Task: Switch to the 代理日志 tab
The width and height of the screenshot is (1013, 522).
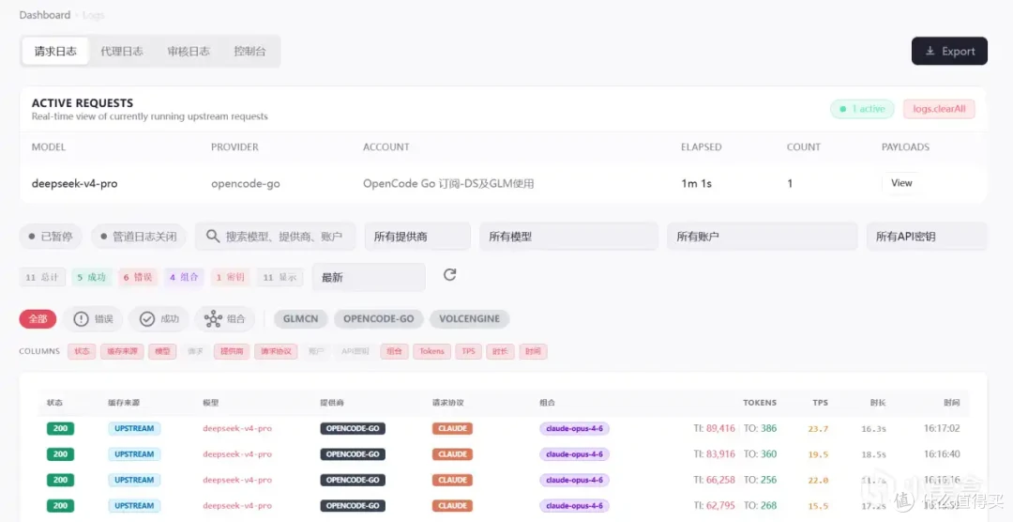Action: (x=122, y=51)
